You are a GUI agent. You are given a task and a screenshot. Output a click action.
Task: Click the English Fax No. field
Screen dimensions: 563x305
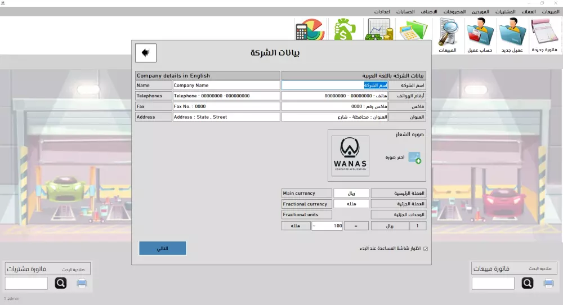click(x=226, y=106)
